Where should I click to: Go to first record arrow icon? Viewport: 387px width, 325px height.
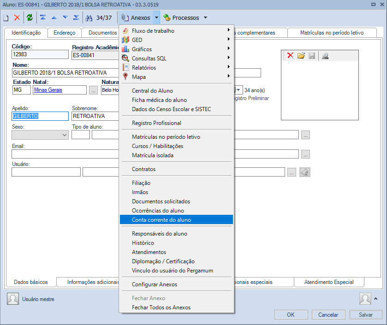[x=43, y=18]
